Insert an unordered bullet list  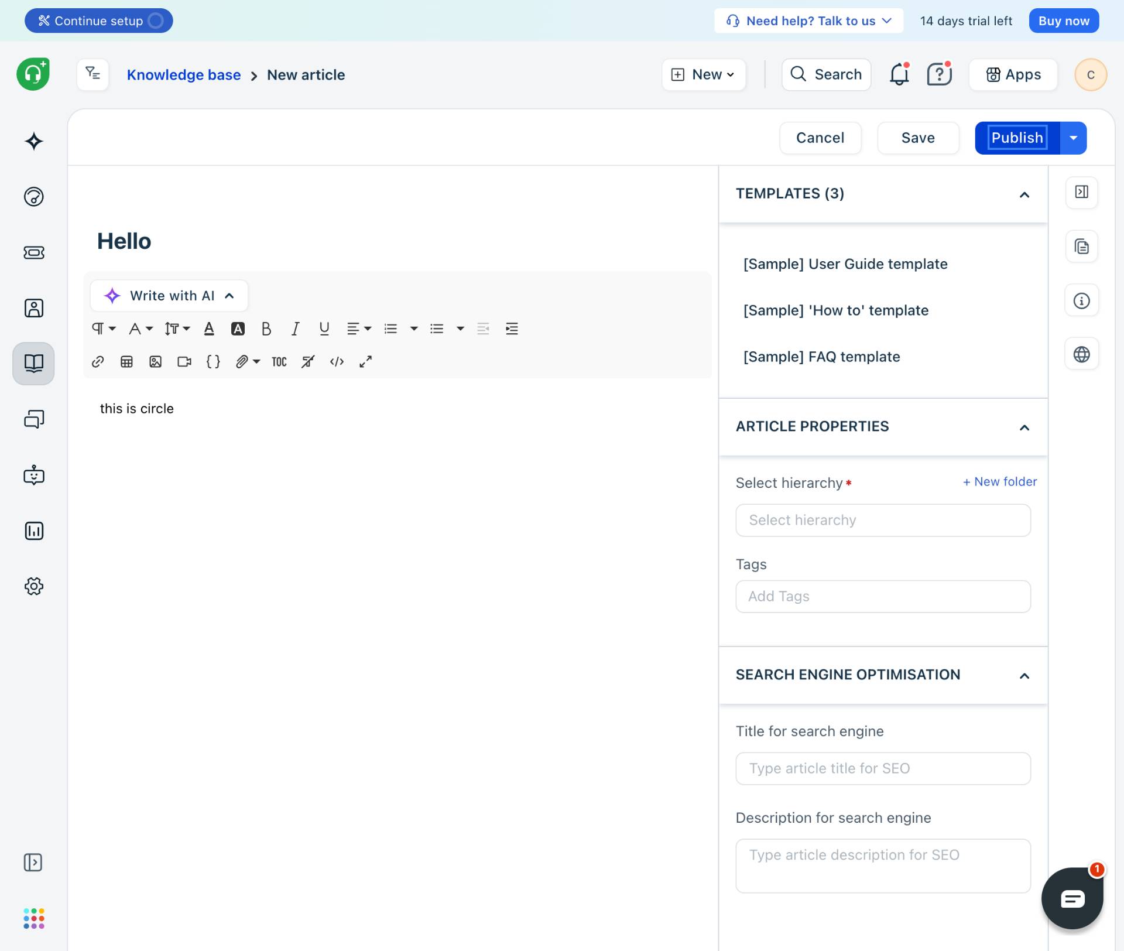pyautogui.click(x=437, y=329)
